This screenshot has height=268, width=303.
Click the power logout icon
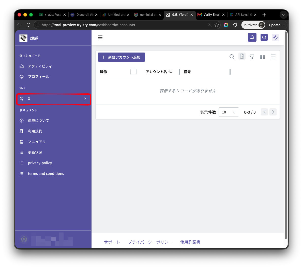click(264, 37)
